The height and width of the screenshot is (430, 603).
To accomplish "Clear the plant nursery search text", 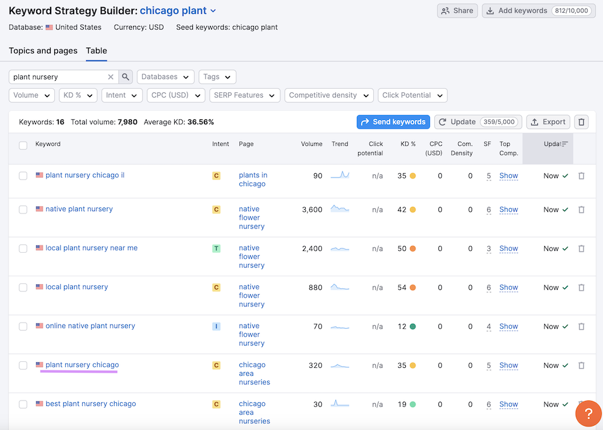I will (x=110, y=77).
